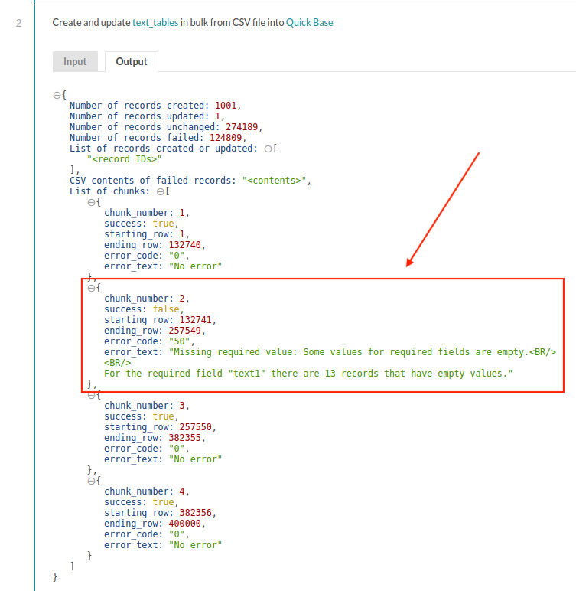Collapse the root JSON output object
The height and width of the screenshot is (591, 576).
pos(56,95)
